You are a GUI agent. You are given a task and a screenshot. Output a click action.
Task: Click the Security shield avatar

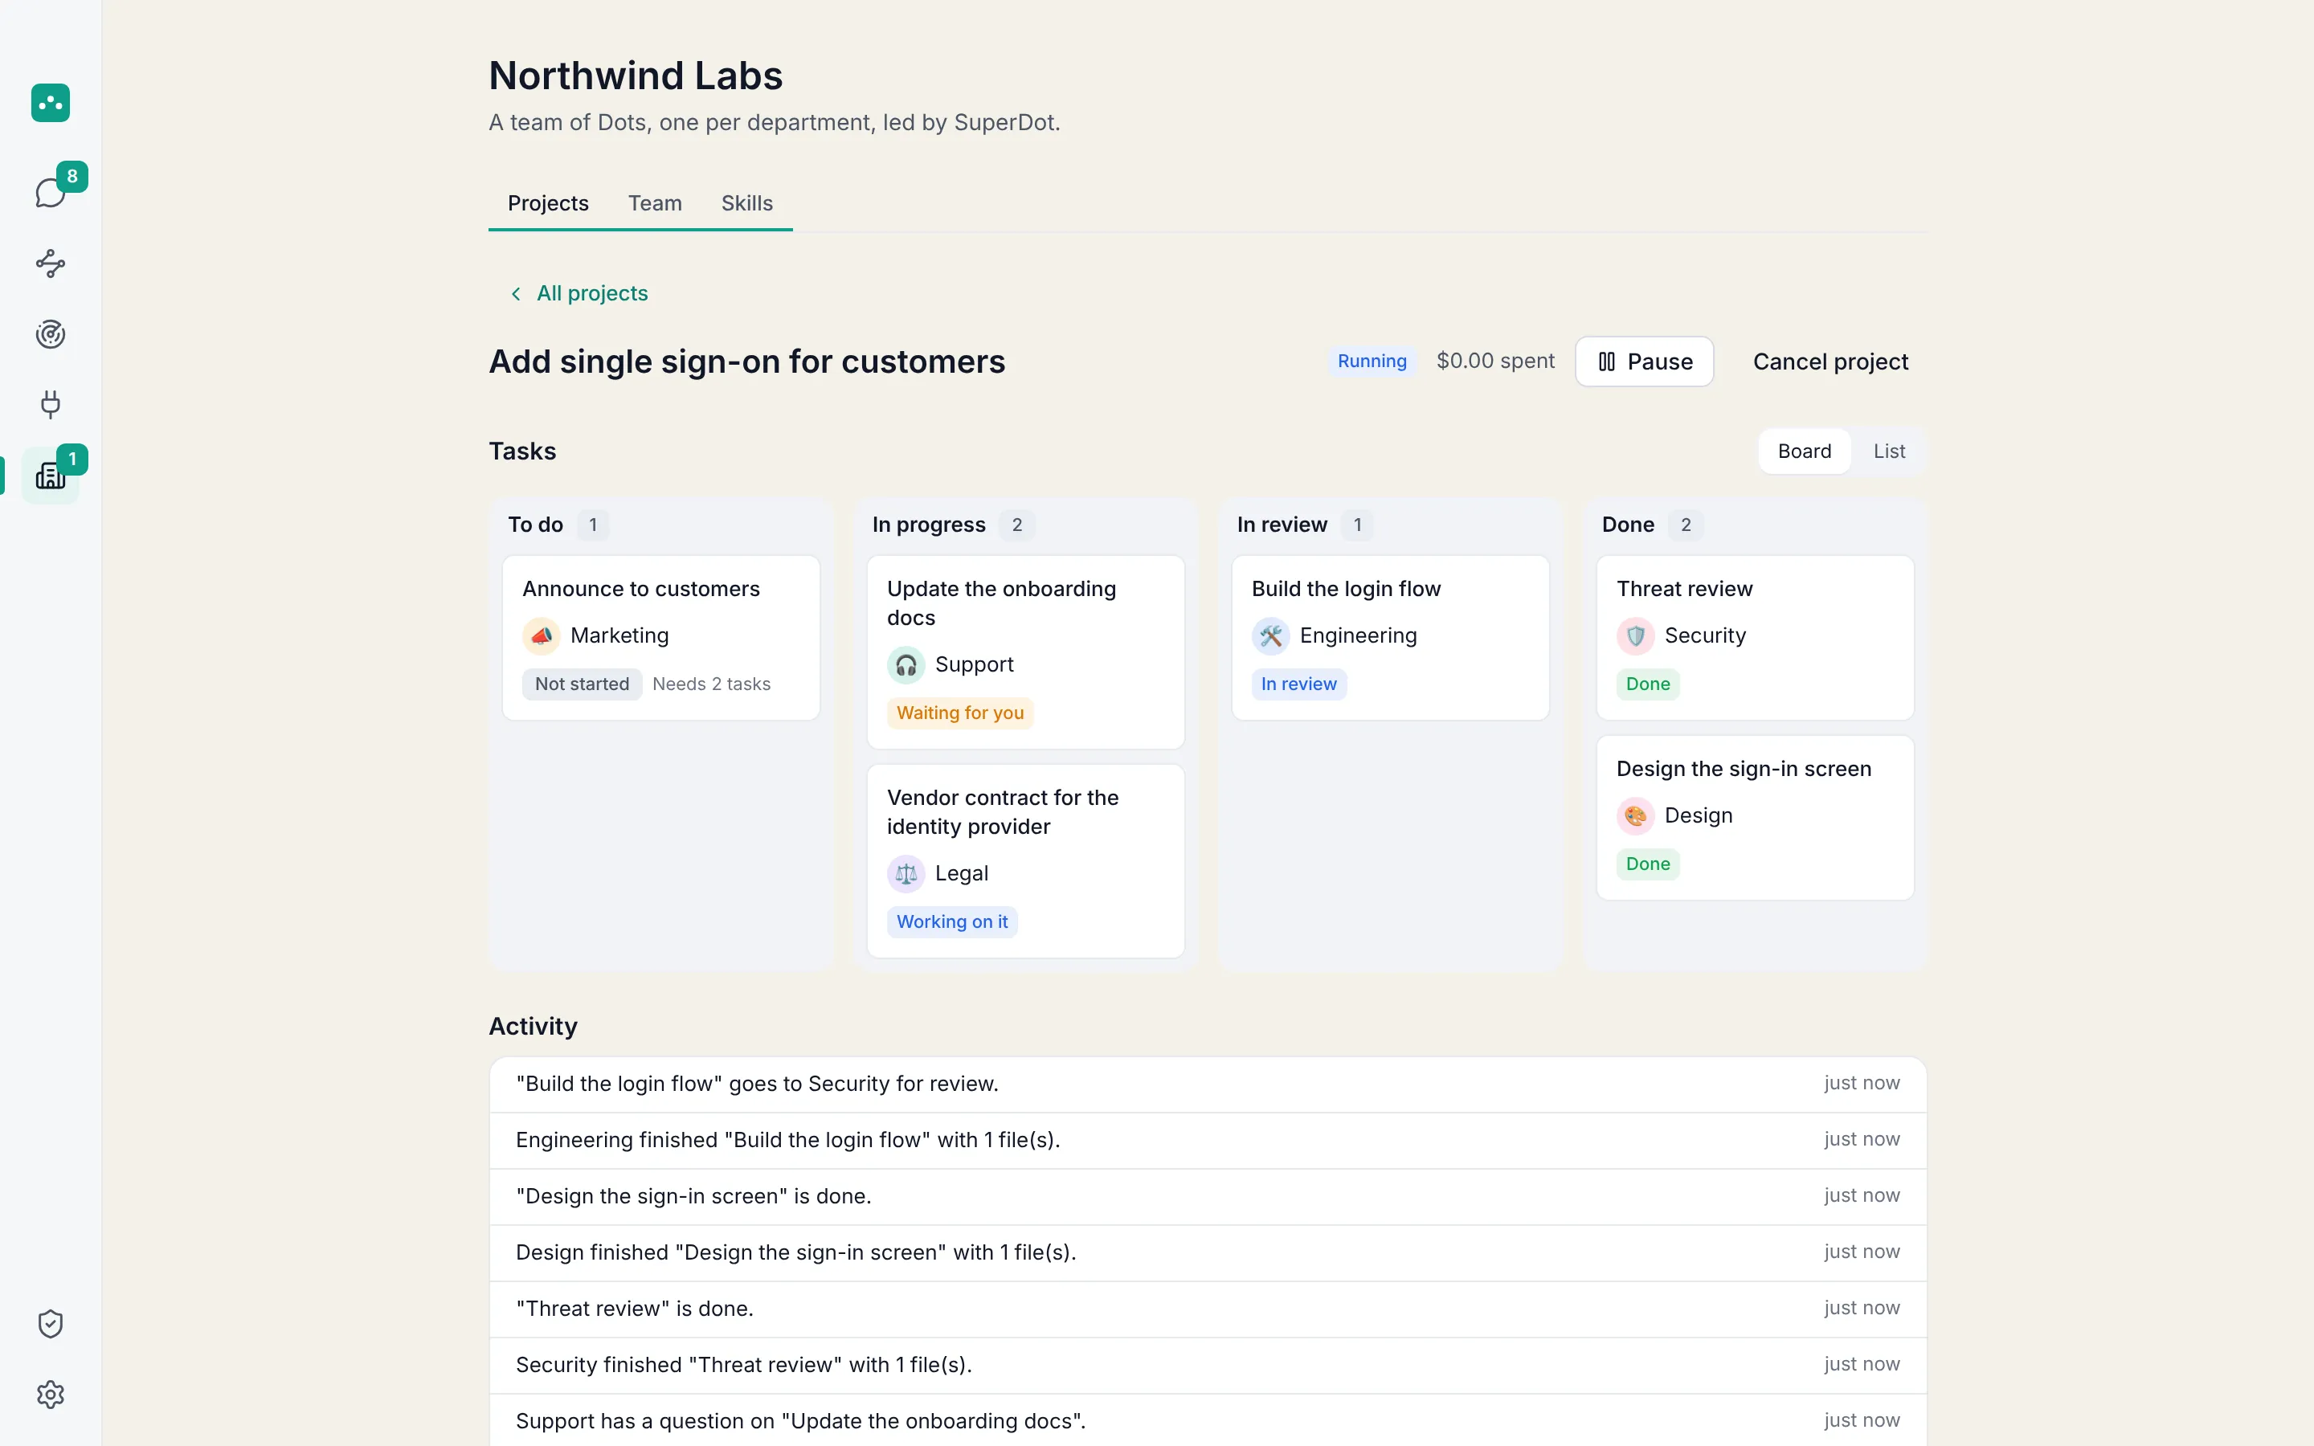click(x=1635, y=636)
